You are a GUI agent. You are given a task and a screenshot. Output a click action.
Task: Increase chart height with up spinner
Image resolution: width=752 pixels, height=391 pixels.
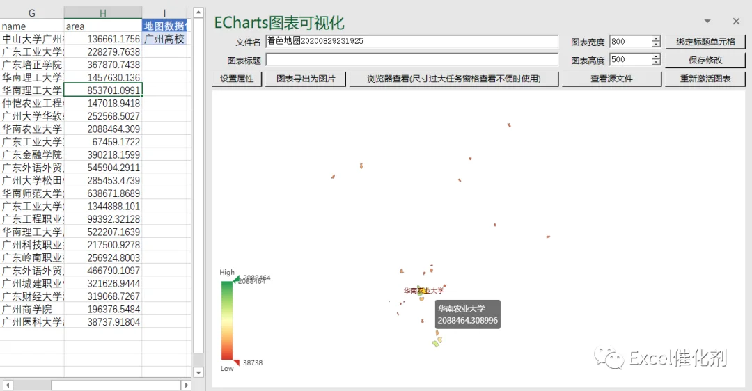(656, 57)
